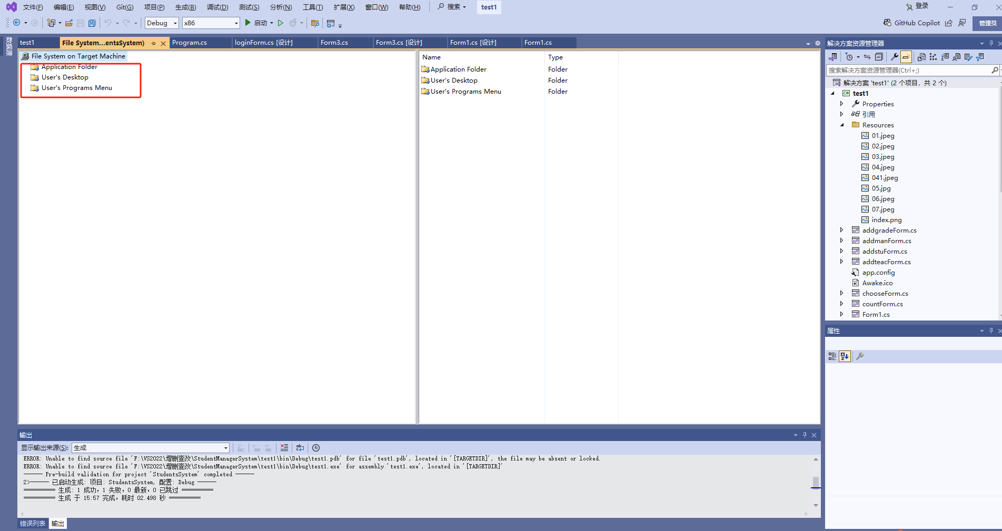1002x531 pixels.
Task: Toggle the highlighted preview selected items icon
Action: click(x=906, y=57)
